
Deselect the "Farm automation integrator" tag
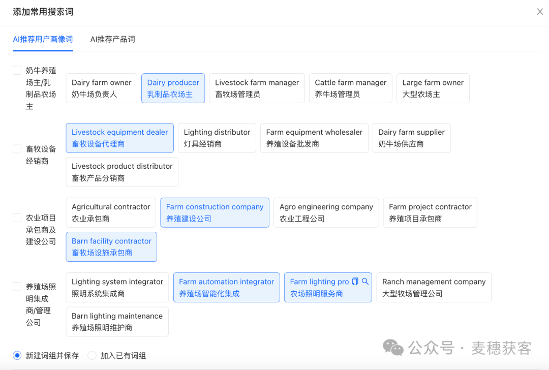[x=226, y=287]
